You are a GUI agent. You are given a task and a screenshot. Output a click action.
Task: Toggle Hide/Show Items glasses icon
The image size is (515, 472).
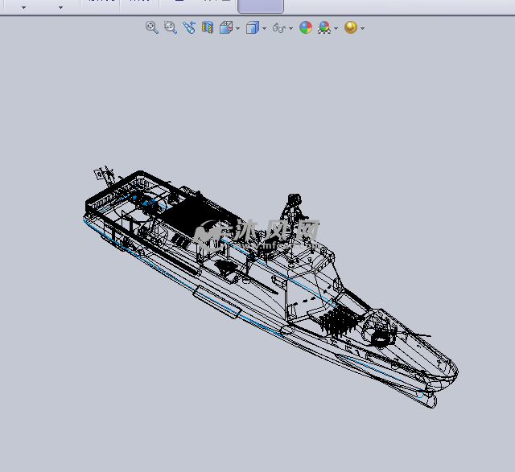pyautogui.click(x=278, y=27)
